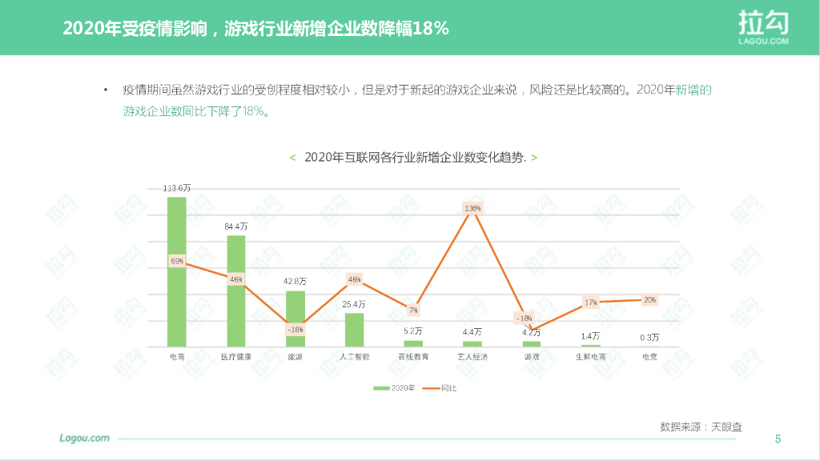The width and height of the screenshot is (820, 461).
Task: Click the Lagou logo in the header
Action: tap(763, 27)
